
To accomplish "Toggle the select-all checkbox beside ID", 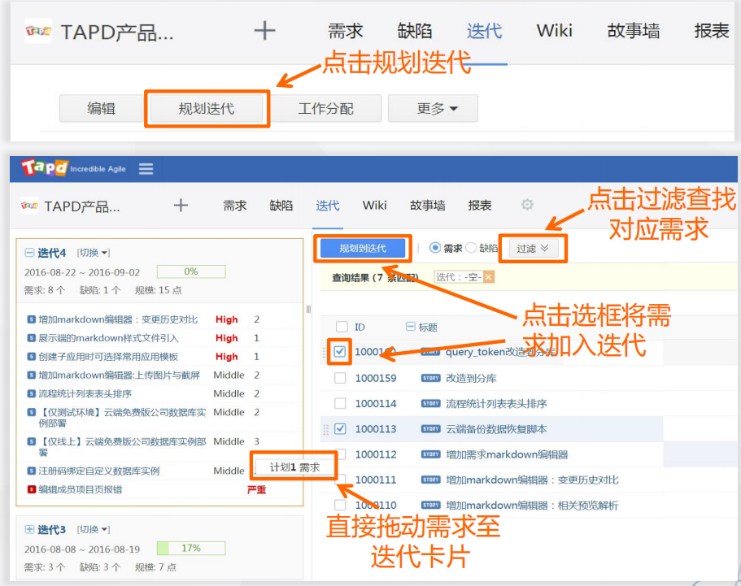I will pos(341,327).
